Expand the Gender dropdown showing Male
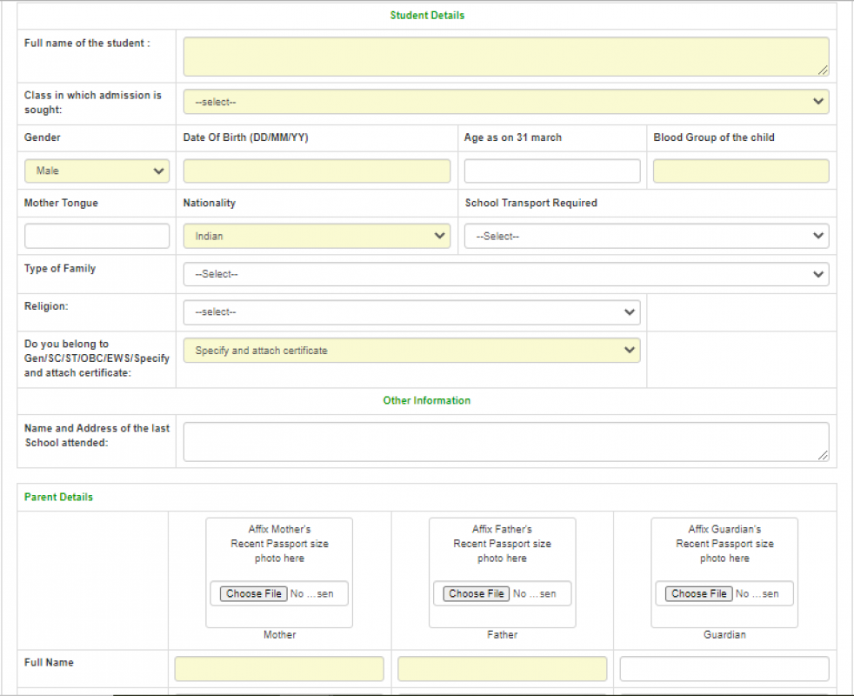The image size is (854, 696). pyautogui.click(x=97, y=171)
